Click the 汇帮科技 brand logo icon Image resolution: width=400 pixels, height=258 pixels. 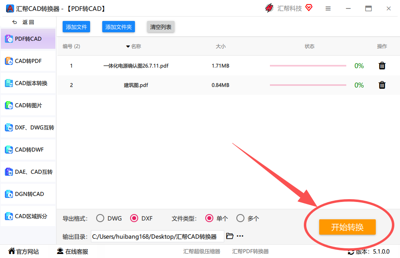tap(269, 8)
